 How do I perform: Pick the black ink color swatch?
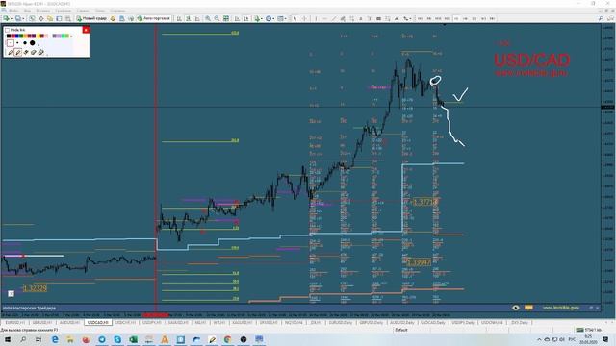click(x=9, y=36)
